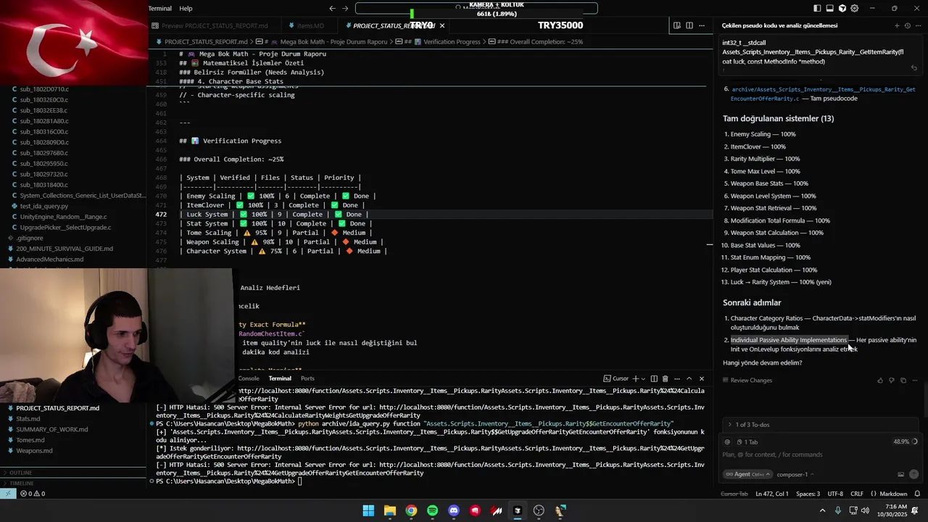Viewport: 928px width, 522px height.
Task: Click context usage 48.9% indicator
Action: click(906, 442)
